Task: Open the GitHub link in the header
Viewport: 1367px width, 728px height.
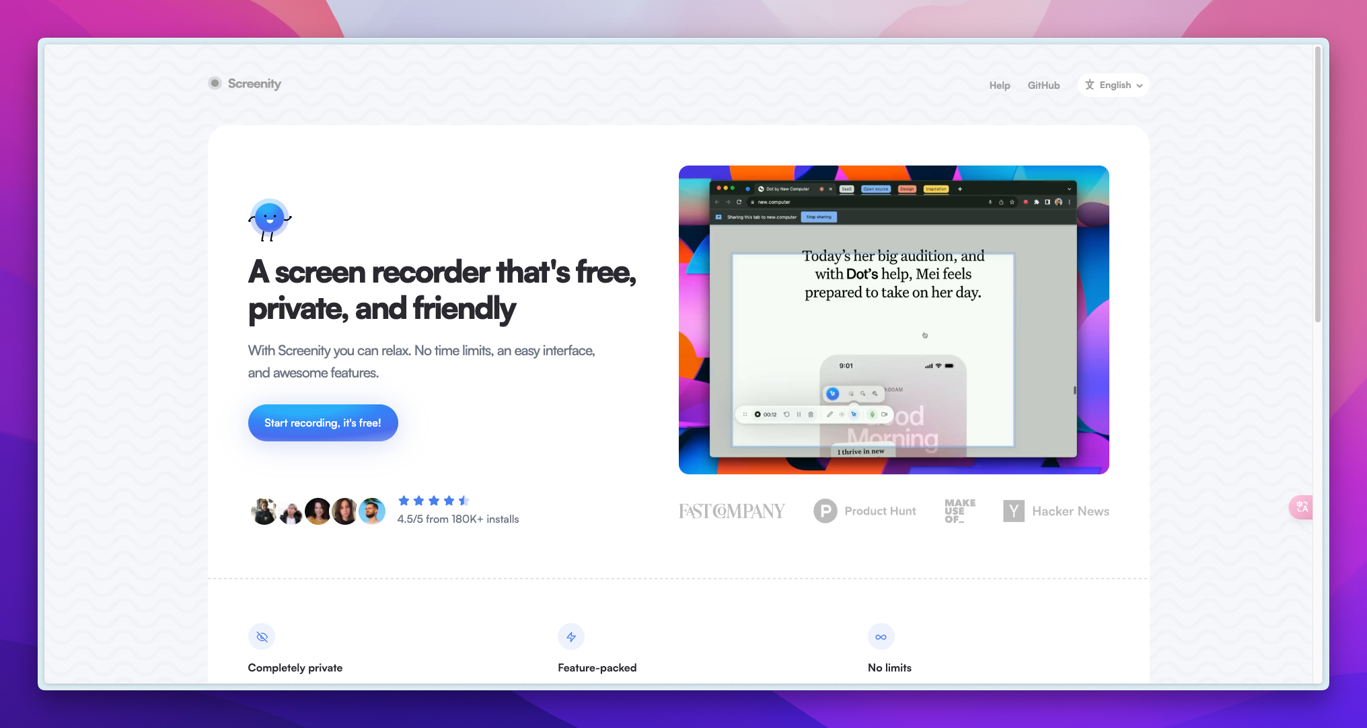Action: tap(1043, 85)
